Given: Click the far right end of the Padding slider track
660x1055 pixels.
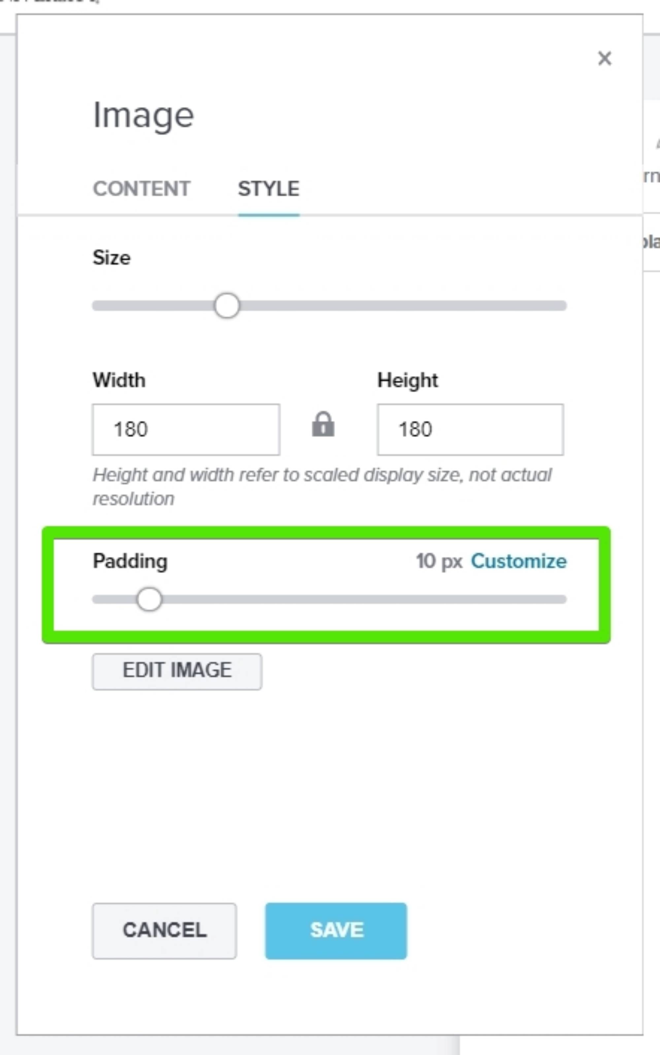Looking at the screenshot, I should point(562,600).
